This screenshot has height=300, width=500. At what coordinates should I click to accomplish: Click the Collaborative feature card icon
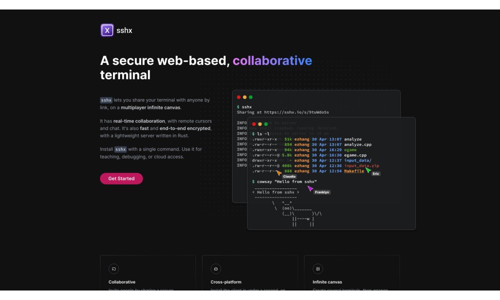[x=114, y=269]
